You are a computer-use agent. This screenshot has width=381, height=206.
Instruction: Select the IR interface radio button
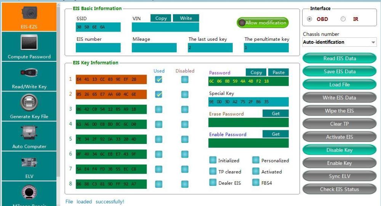coord(343,19)
